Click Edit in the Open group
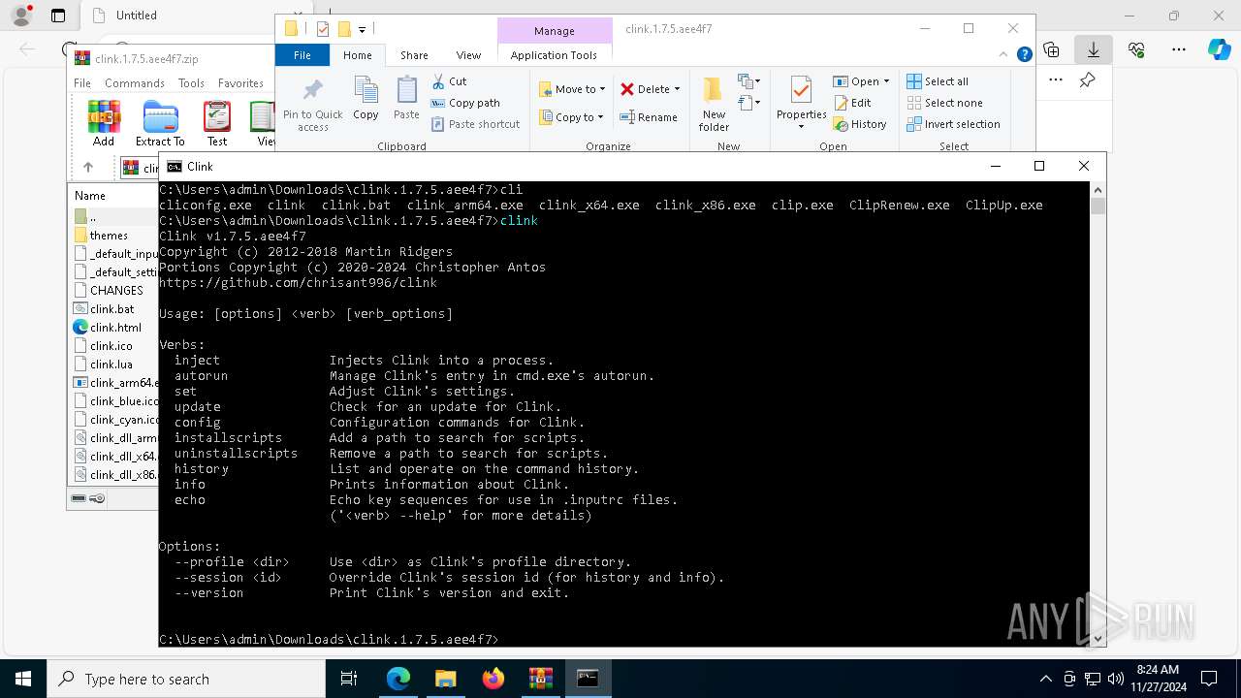The height and width of the screenshot is (698, 1241). (852, 103)
